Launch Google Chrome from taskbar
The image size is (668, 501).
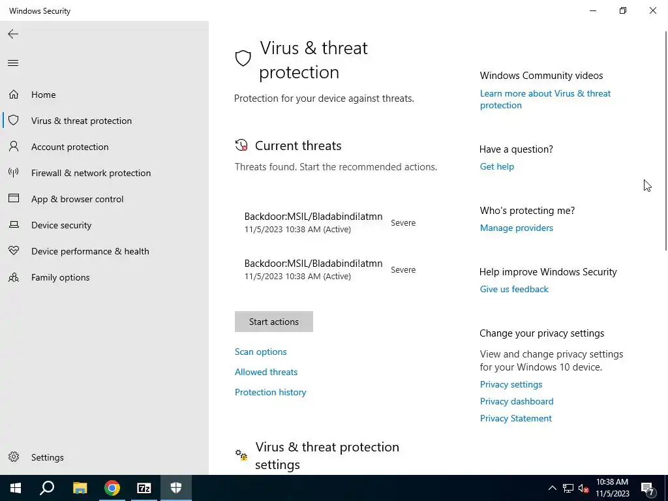tap(112, 488)
